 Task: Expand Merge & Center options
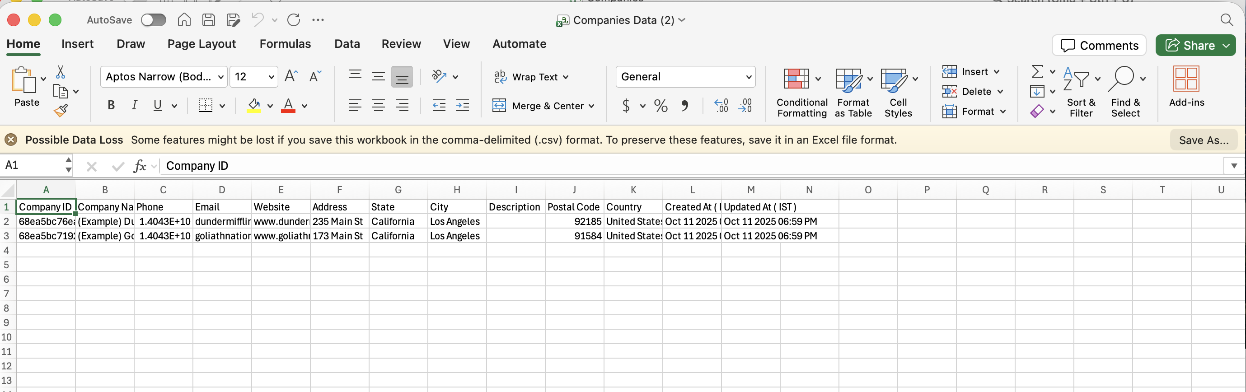pyautogui.click(x=591, y=106)
